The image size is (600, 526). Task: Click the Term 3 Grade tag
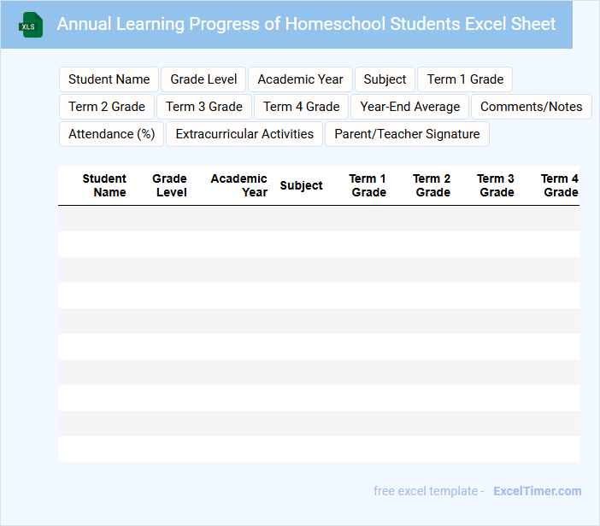point(204,107)
